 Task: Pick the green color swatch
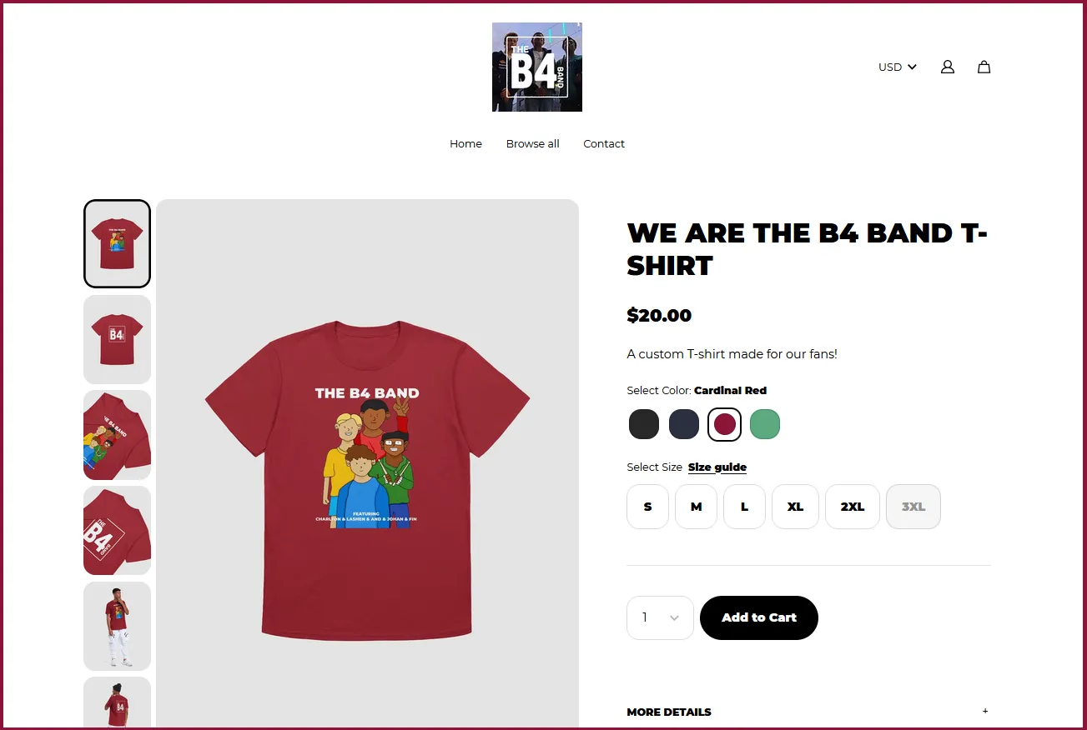(x=765, y=424)
